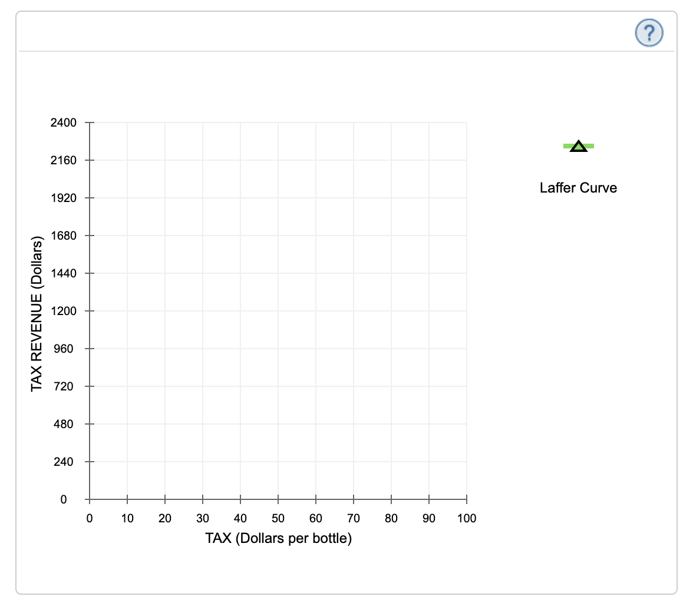This screenshot has height=603, width=693.
Task: Click the 'TAX (Dollars per bottle)' axis title
Action: pyautogui.click(x=278, y=538)
